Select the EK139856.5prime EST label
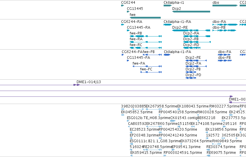Viewport: 246px width, 157px height. pyautogui.click(x=221, y=129)
